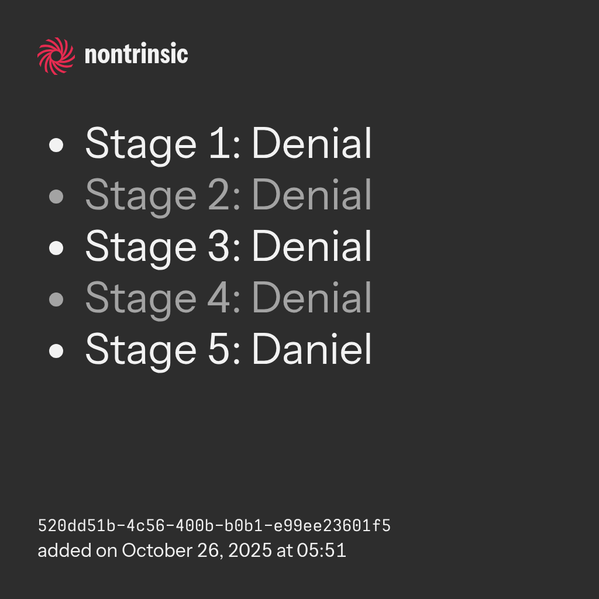Screen dimensions: 599x599
Task: Click the UUID string starting with 520dd51b
Action: [214, 526]
